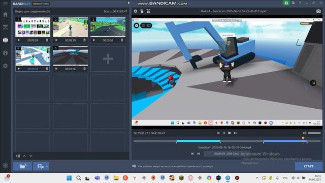Screen dimensions: 325x183
Task: Delete clip 5 with its trash icon
Action: [84, 69]
